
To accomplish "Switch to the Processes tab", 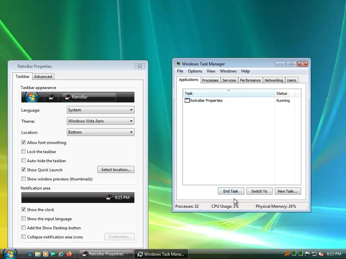I will pyautogui.click(x=210, y=80).
